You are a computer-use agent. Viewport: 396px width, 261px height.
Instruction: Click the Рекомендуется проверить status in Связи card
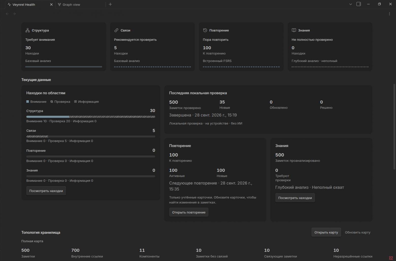[135, 40]
